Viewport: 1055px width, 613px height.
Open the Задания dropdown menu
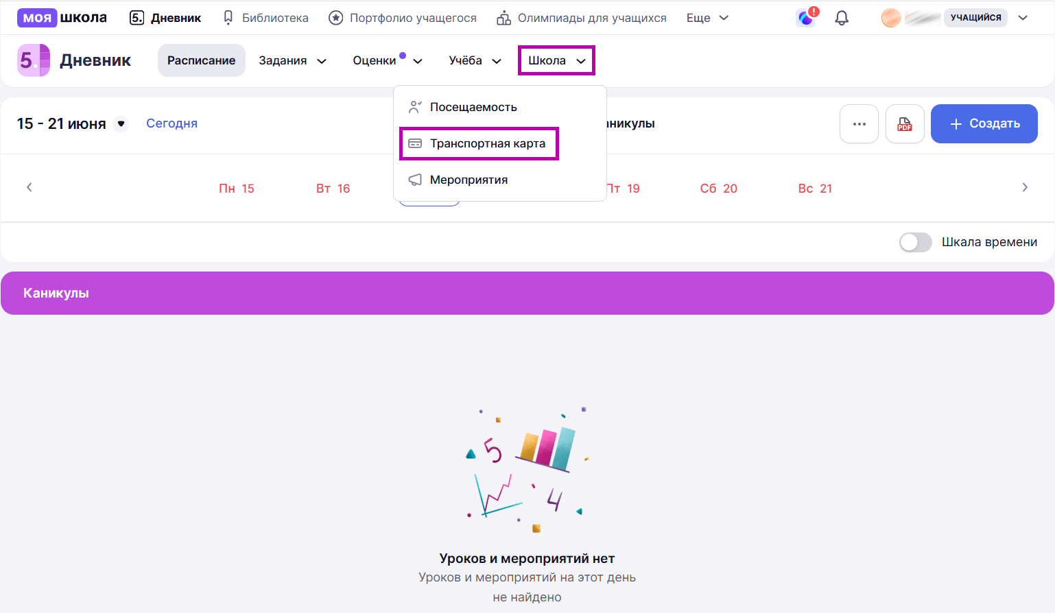tap(292, 60)
